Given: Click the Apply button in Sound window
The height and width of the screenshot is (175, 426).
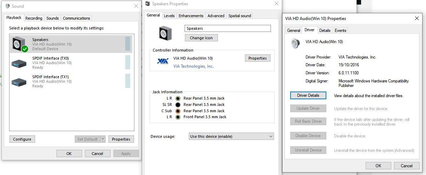Looking at the screenshot, I should click(126, 153).
